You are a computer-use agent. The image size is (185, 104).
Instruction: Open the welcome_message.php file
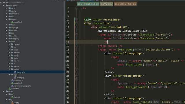point(21,86)
